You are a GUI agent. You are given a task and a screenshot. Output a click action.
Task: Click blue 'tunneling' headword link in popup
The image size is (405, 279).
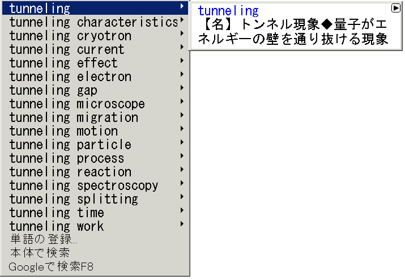click(228, 11)
